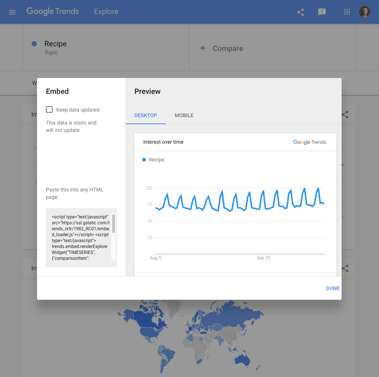Open the hamburger main menu

coord(12,12)
